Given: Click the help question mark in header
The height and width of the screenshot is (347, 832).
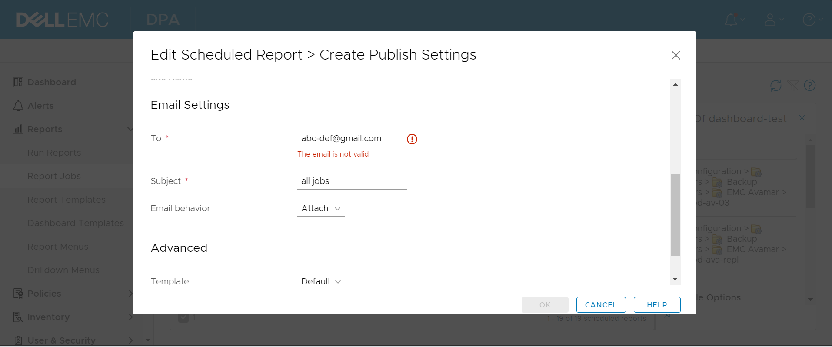Looking at the screenshot, I should point(809,20).
